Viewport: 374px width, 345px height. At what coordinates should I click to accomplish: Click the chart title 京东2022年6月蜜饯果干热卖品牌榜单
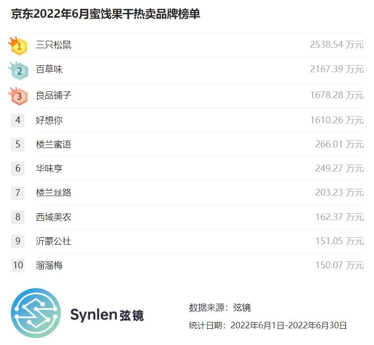pos(105,14)
